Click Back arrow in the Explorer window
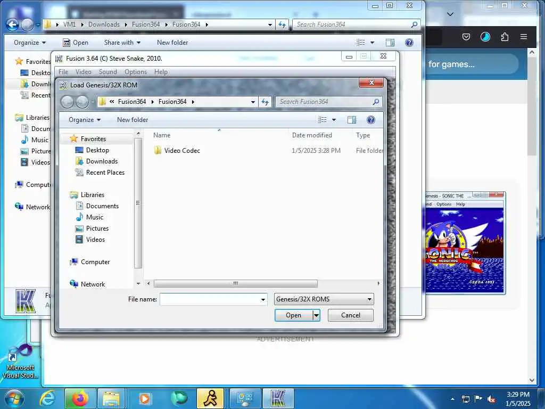Screen dimensions: 545x409 (x=13, y=24)
